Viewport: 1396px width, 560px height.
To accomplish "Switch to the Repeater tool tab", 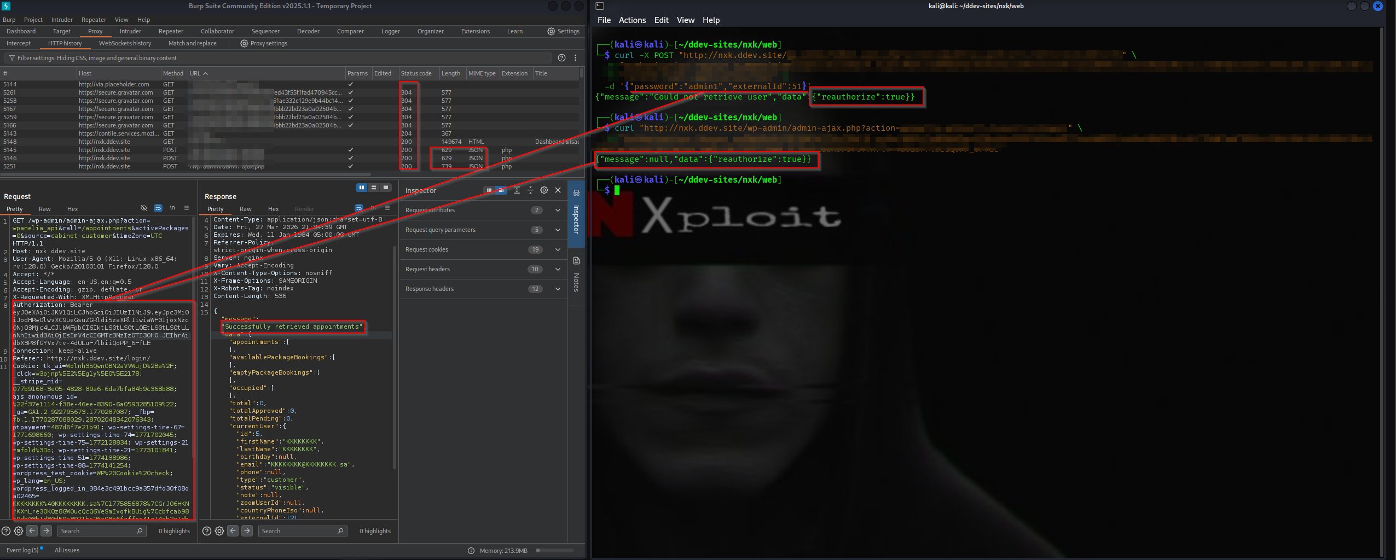I will 171,31.
